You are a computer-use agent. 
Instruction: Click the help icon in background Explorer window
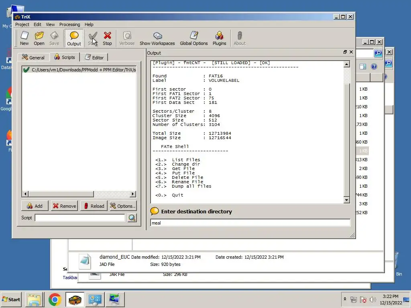pyautogui.click(x=374, y=67)
